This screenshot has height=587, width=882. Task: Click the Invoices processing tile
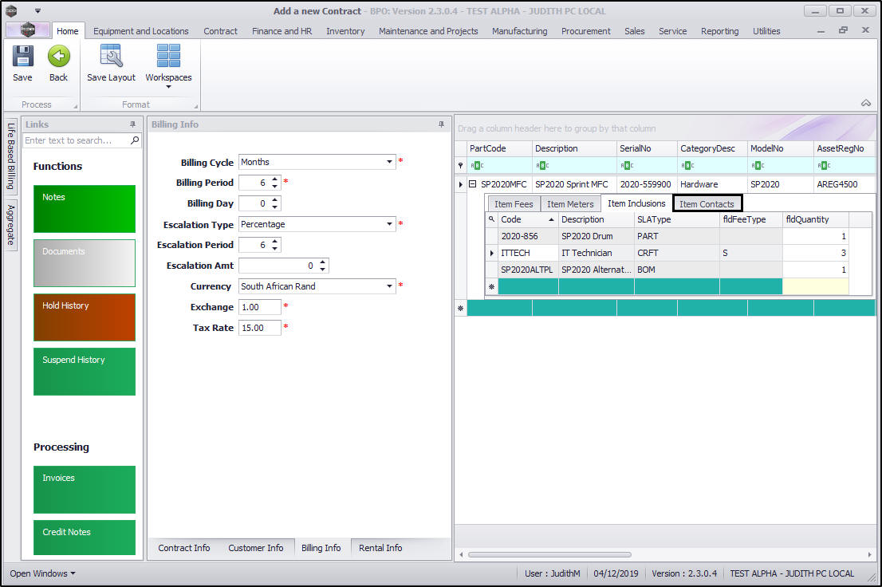pyautogui.click(x=85, y=489)
